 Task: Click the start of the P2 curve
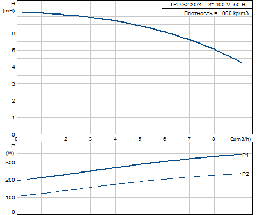click(x=18, y=196)
